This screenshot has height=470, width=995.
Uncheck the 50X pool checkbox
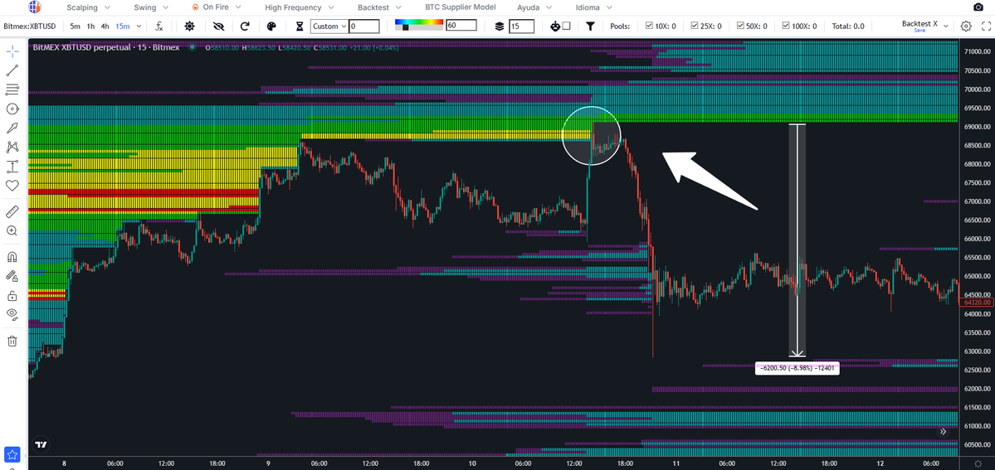click(740, 26)
